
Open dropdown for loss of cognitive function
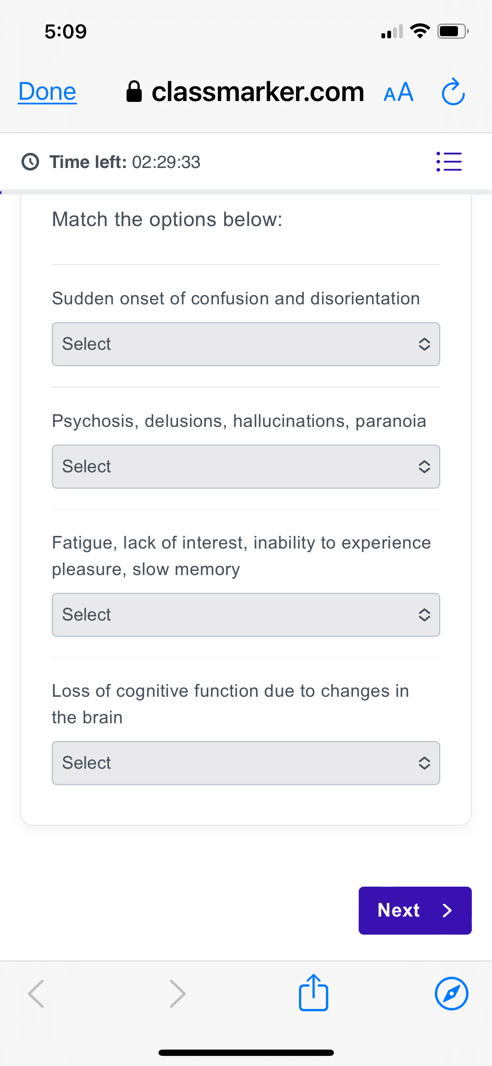point(246,763)
